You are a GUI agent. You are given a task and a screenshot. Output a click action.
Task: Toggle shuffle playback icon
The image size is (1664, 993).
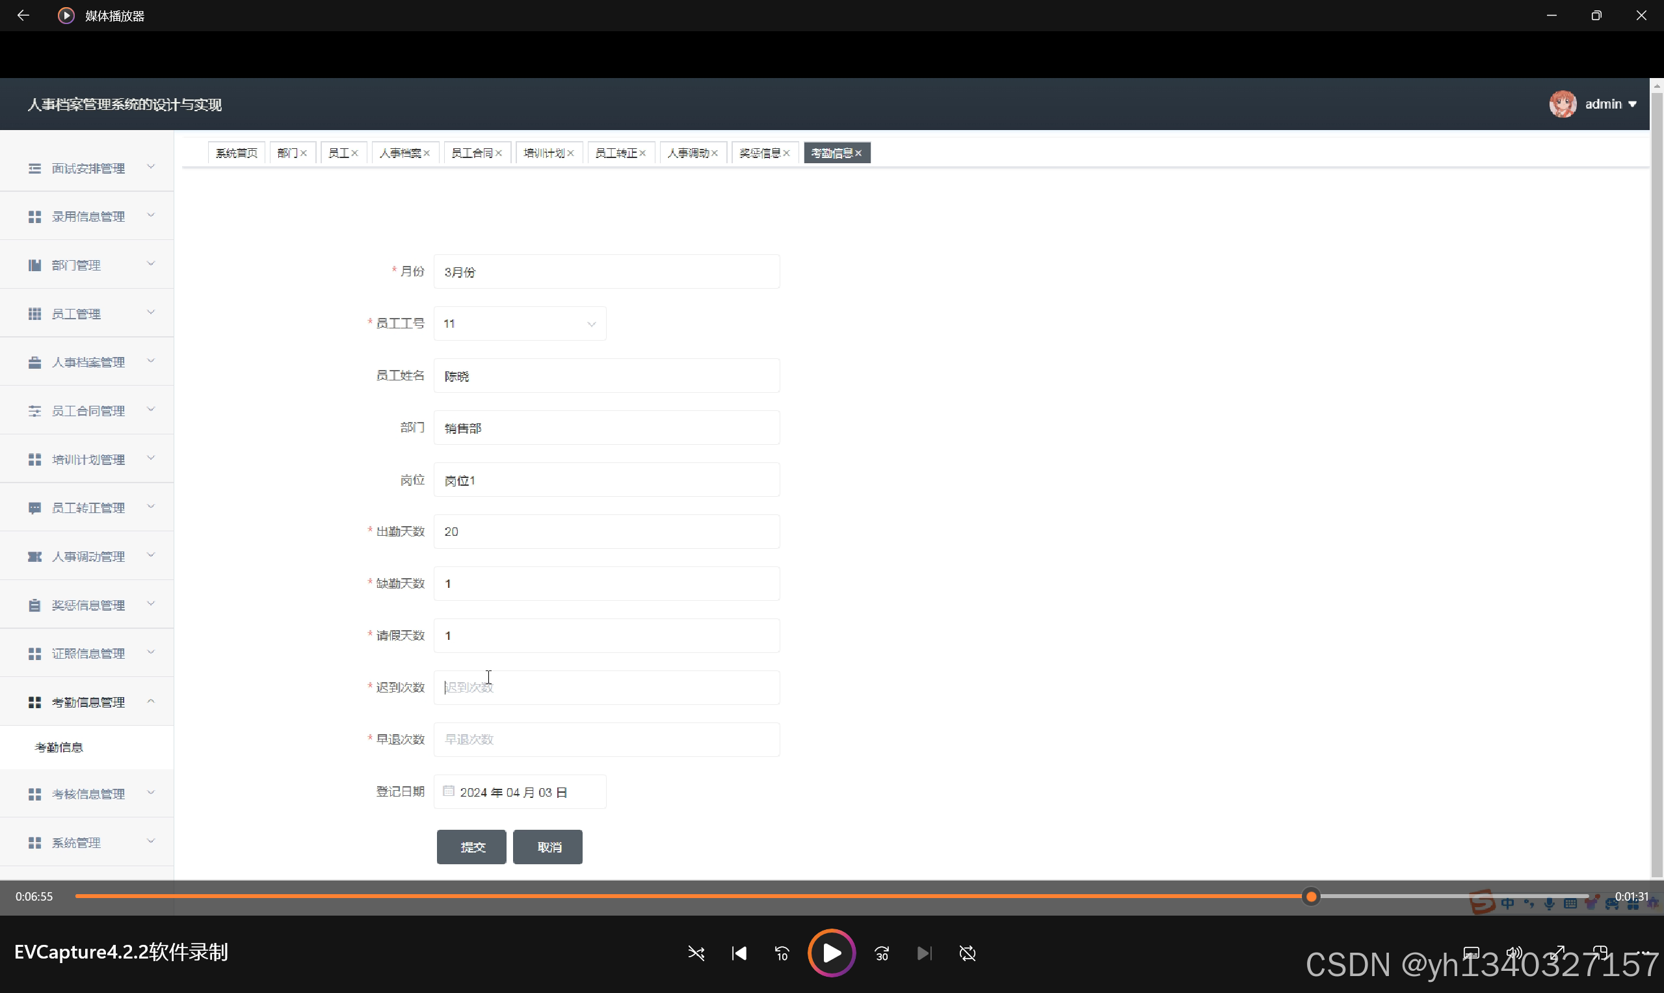(x=696, y=953)
